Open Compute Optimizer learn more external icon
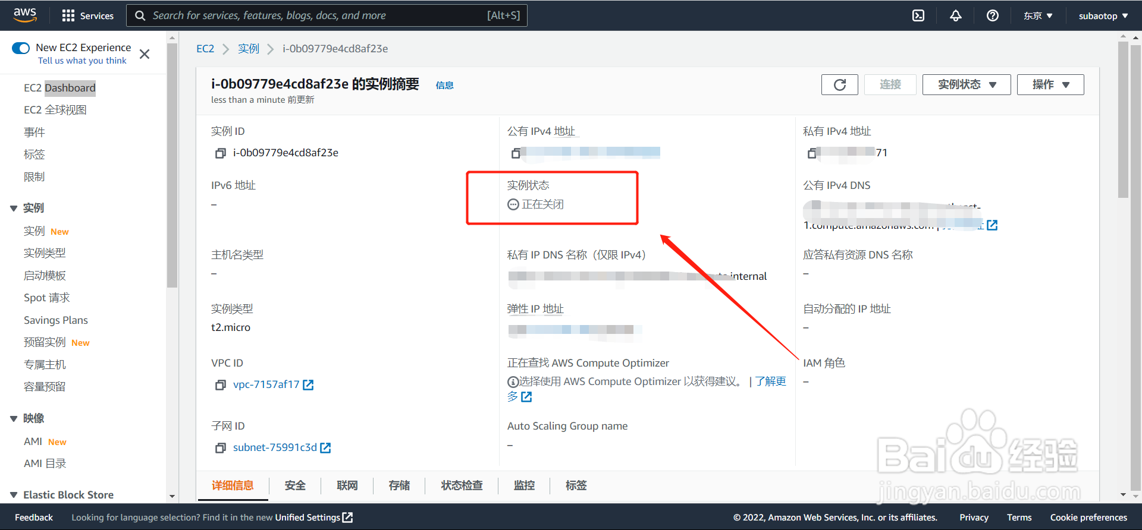 (x=526, y=397)
